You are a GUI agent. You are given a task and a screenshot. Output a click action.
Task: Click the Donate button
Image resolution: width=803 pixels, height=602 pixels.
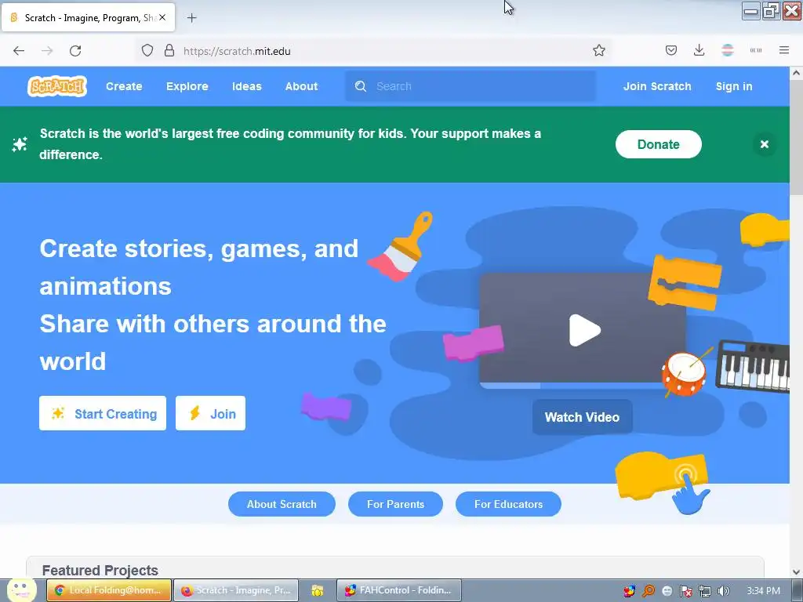(658, 144)
